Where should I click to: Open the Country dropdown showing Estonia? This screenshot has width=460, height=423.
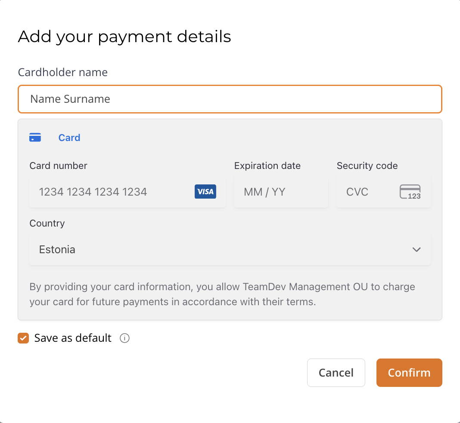click(230, 249)
